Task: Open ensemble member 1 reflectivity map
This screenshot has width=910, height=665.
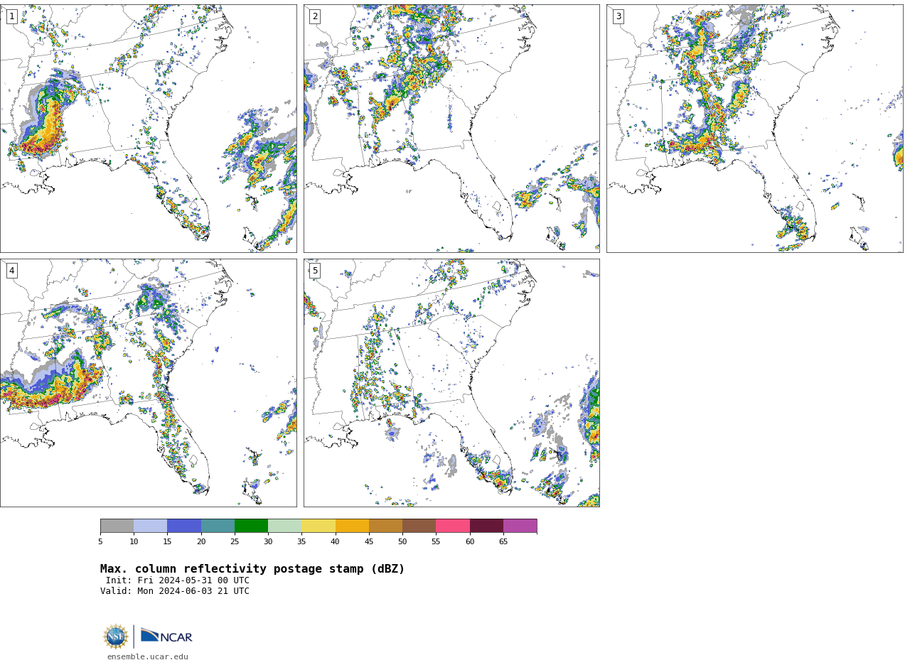Action: pyautogui.click(x=148, y=129)
